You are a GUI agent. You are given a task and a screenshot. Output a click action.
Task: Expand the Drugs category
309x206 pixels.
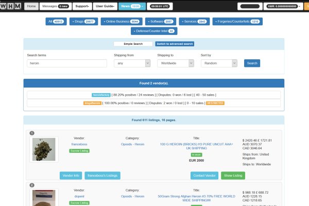click(x=83, y=22)
